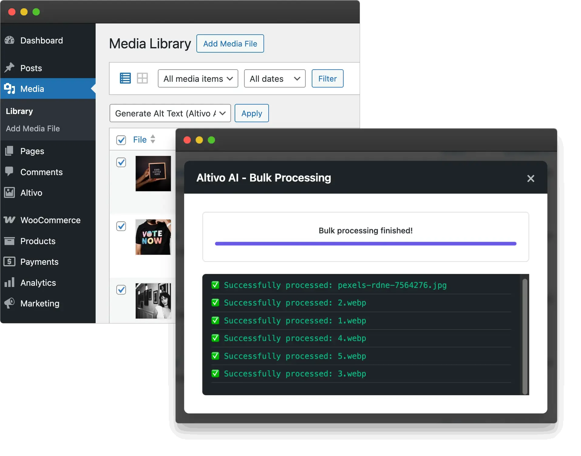The image size is (581, 456).
Task: Click the Media Library page heading
Action: [x=150, y=43]
